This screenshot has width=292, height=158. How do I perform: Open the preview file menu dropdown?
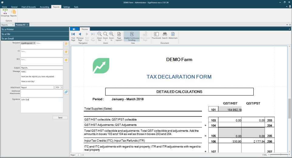pos(75,29)
